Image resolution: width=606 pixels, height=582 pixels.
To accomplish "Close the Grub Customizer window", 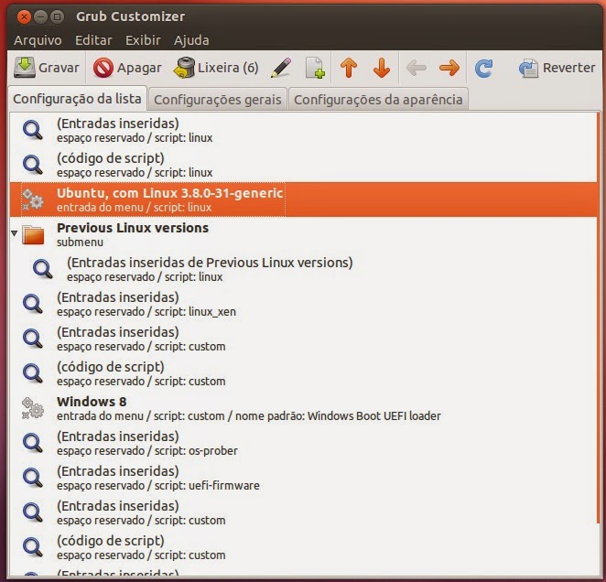I will click(x=24, y=16).
